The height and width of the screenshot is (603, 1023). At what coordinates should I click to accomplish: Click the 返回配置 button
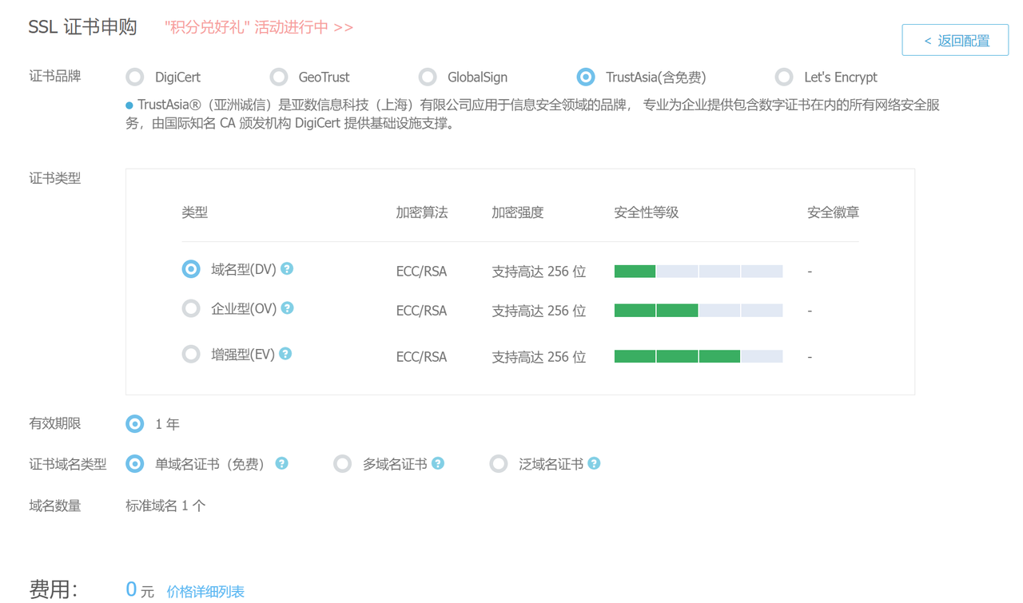pos(955,40)
